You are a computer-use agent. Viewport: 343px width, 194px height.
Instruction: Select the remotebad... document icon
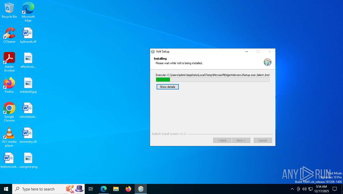point(28,110)
